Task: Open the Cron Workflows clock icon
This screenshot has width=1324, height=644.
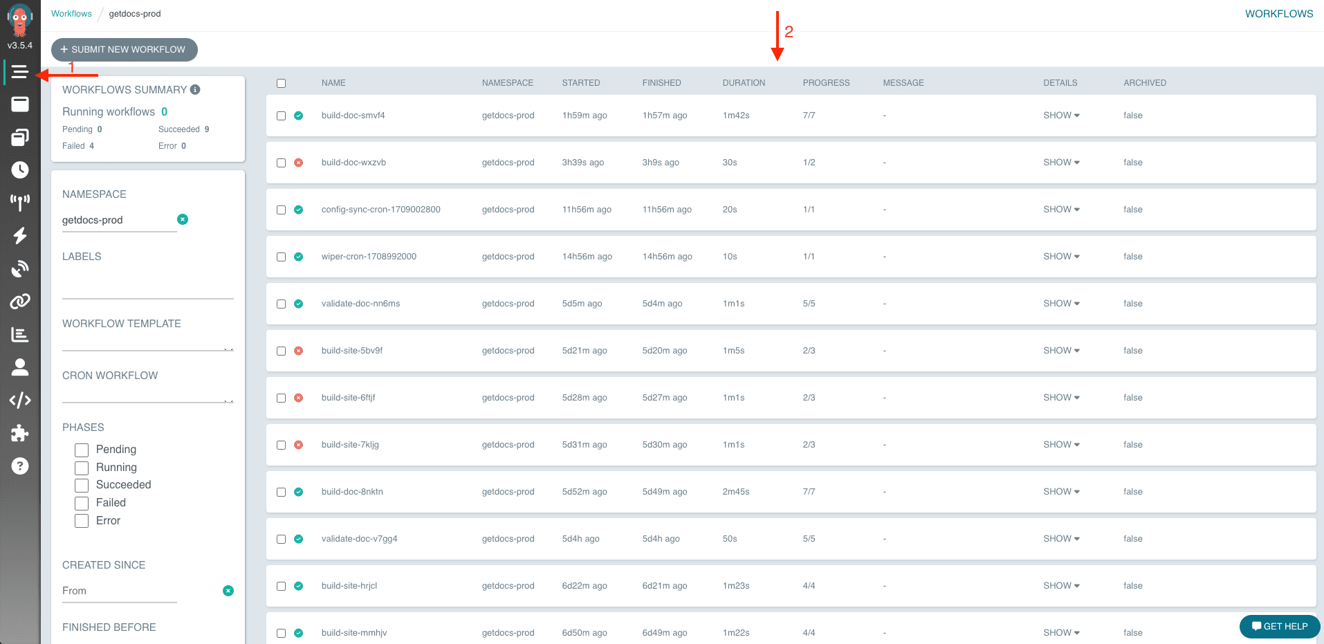Action: point(20,169)
